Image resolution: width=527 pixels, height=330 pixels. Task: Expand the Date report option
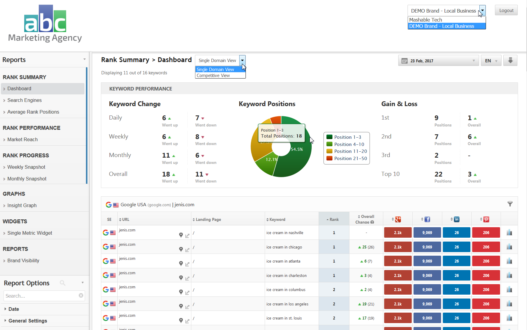click(x=13, y=309)
